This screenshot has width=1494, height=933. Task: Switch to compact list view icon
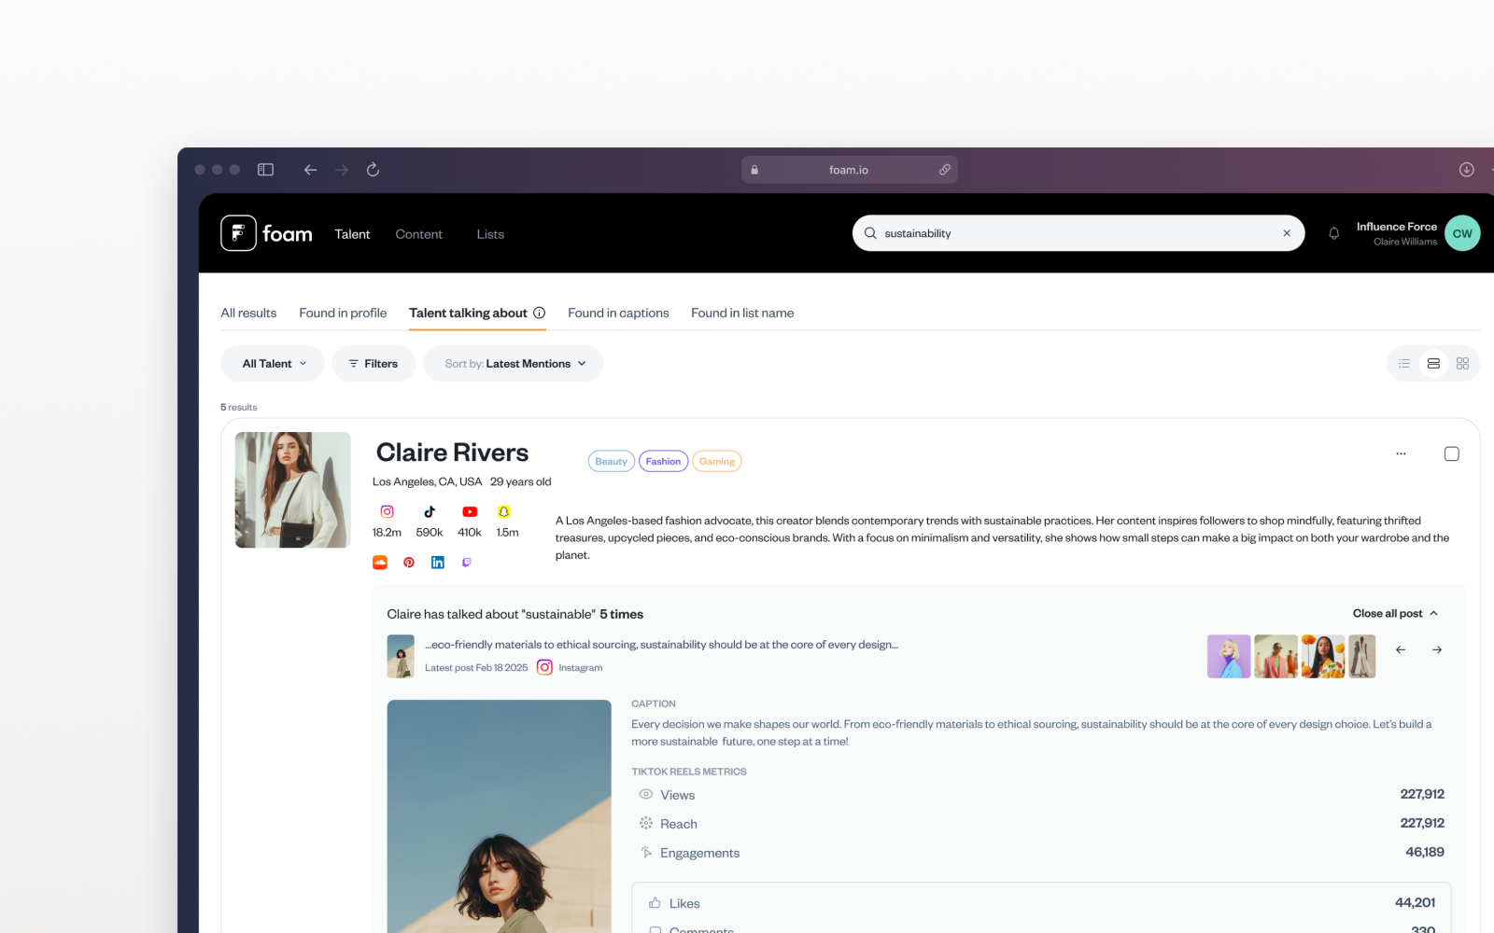pyautogui.click(x=1404, y=364)
